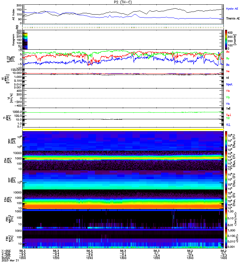Click the <|nT|> color bar unit label
Viewport: 249px width, 265px height.
click(237, 238)
